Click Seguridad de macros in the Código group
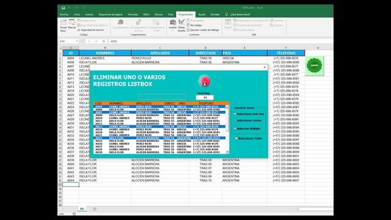 (90, 30)
